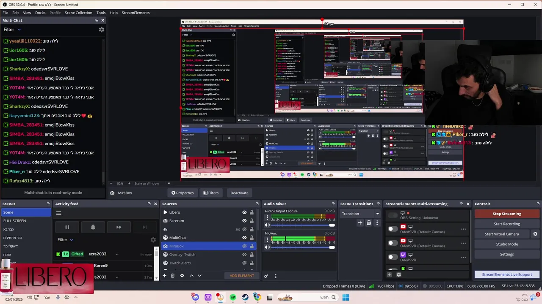Pause the Activity feed alerts

[x=67, y=227]
